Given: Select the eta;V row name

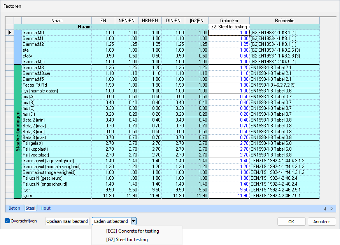Looking at the screenshot, I should coord(28,56).
